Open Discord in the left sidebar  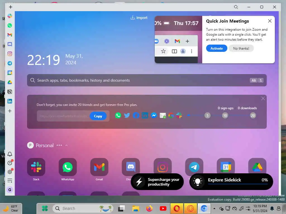[x=10, y=44]
